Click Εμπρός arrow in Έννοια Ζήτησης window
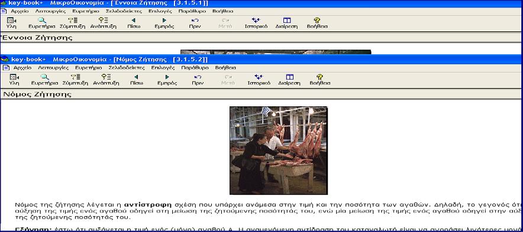 164,23
